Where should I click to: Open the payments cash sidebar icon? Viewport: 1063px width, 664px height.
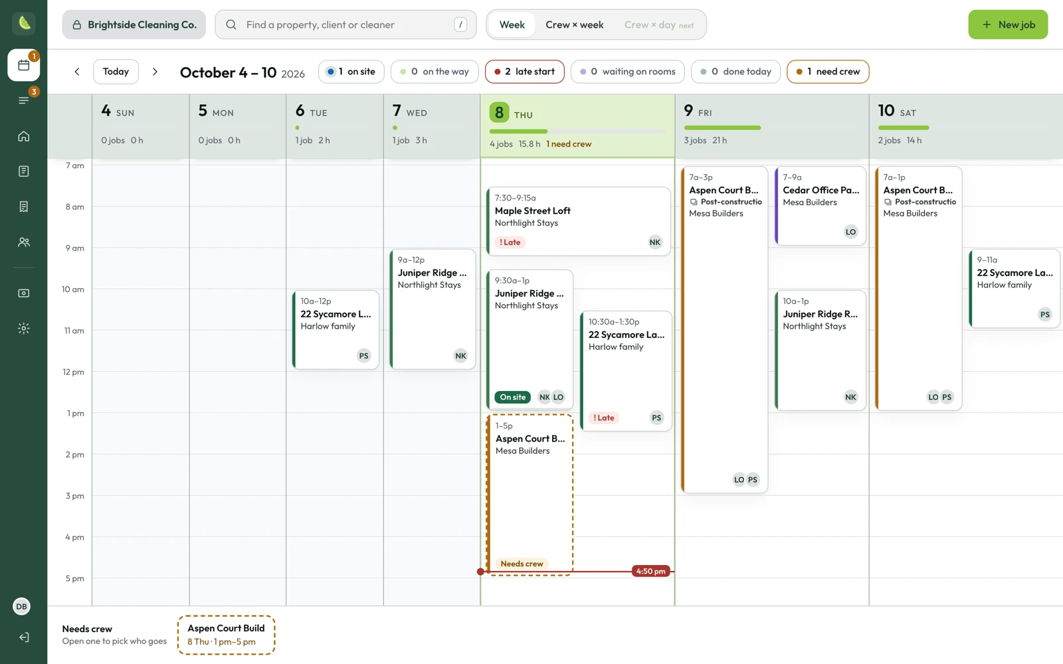tap(24, 293)
